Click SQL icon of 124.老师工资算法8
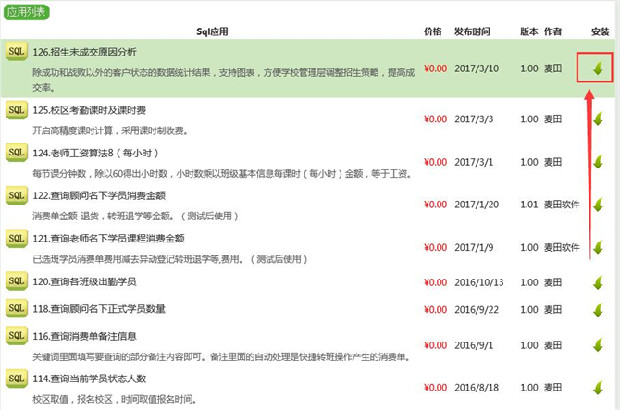620x410 pixels. point(17,153)
